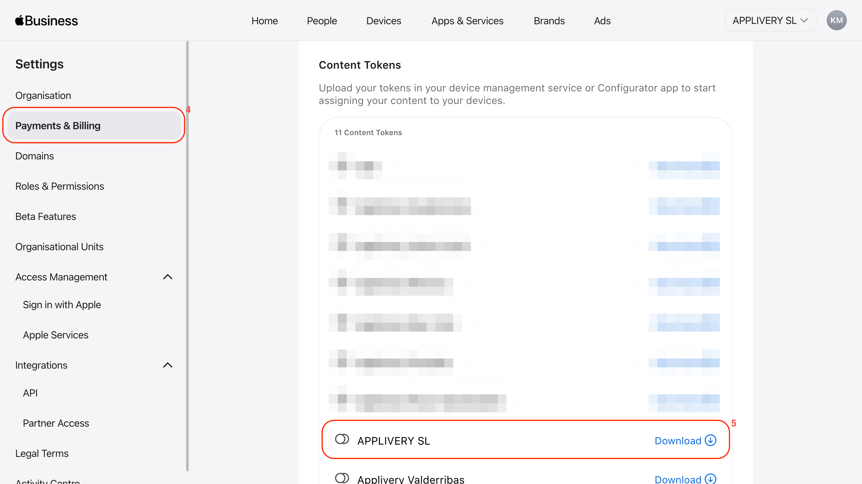Go to Beta Features
862x484 pixels.
(45, 216)
